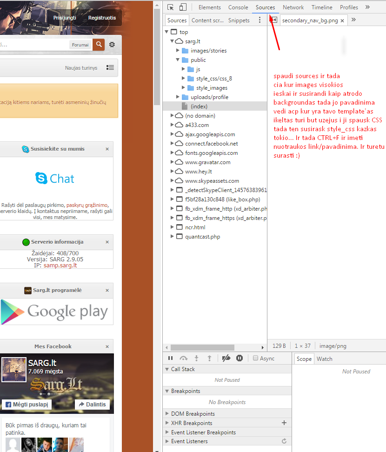Collapse the Call Stack section
The height and width of the screenshot is (452, 386).
[167, 369]
